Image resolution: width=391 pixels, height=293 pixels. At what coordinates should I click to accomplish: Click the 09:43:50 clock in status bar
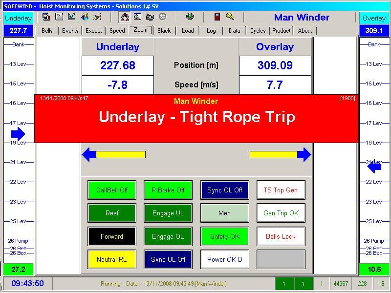[x=27, y=284]
